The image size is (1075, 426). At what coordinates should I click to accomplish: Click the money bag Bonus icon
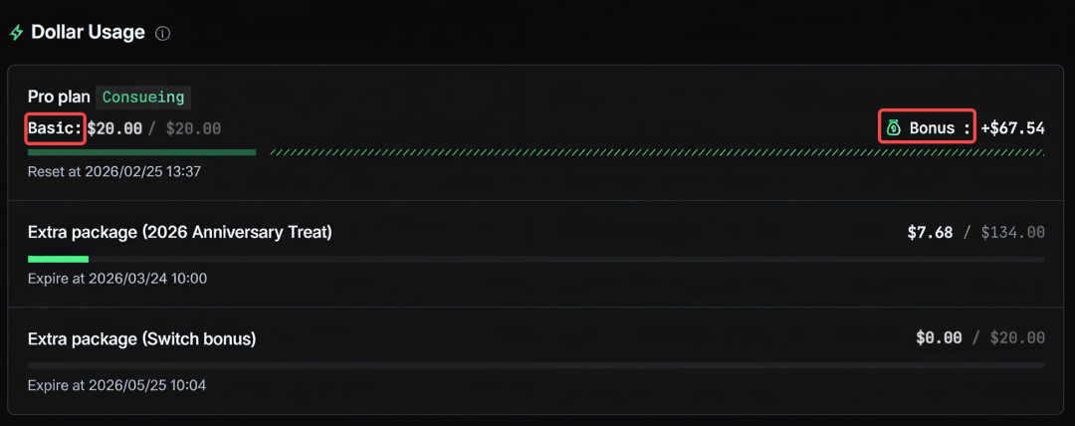pyautogui.click(x=893, y=127)
